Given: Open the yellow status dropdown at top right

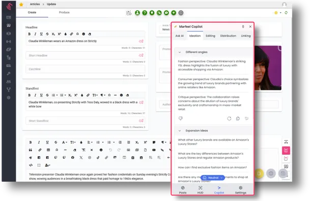Looking at the screenshot, I should tap(278, 13).
